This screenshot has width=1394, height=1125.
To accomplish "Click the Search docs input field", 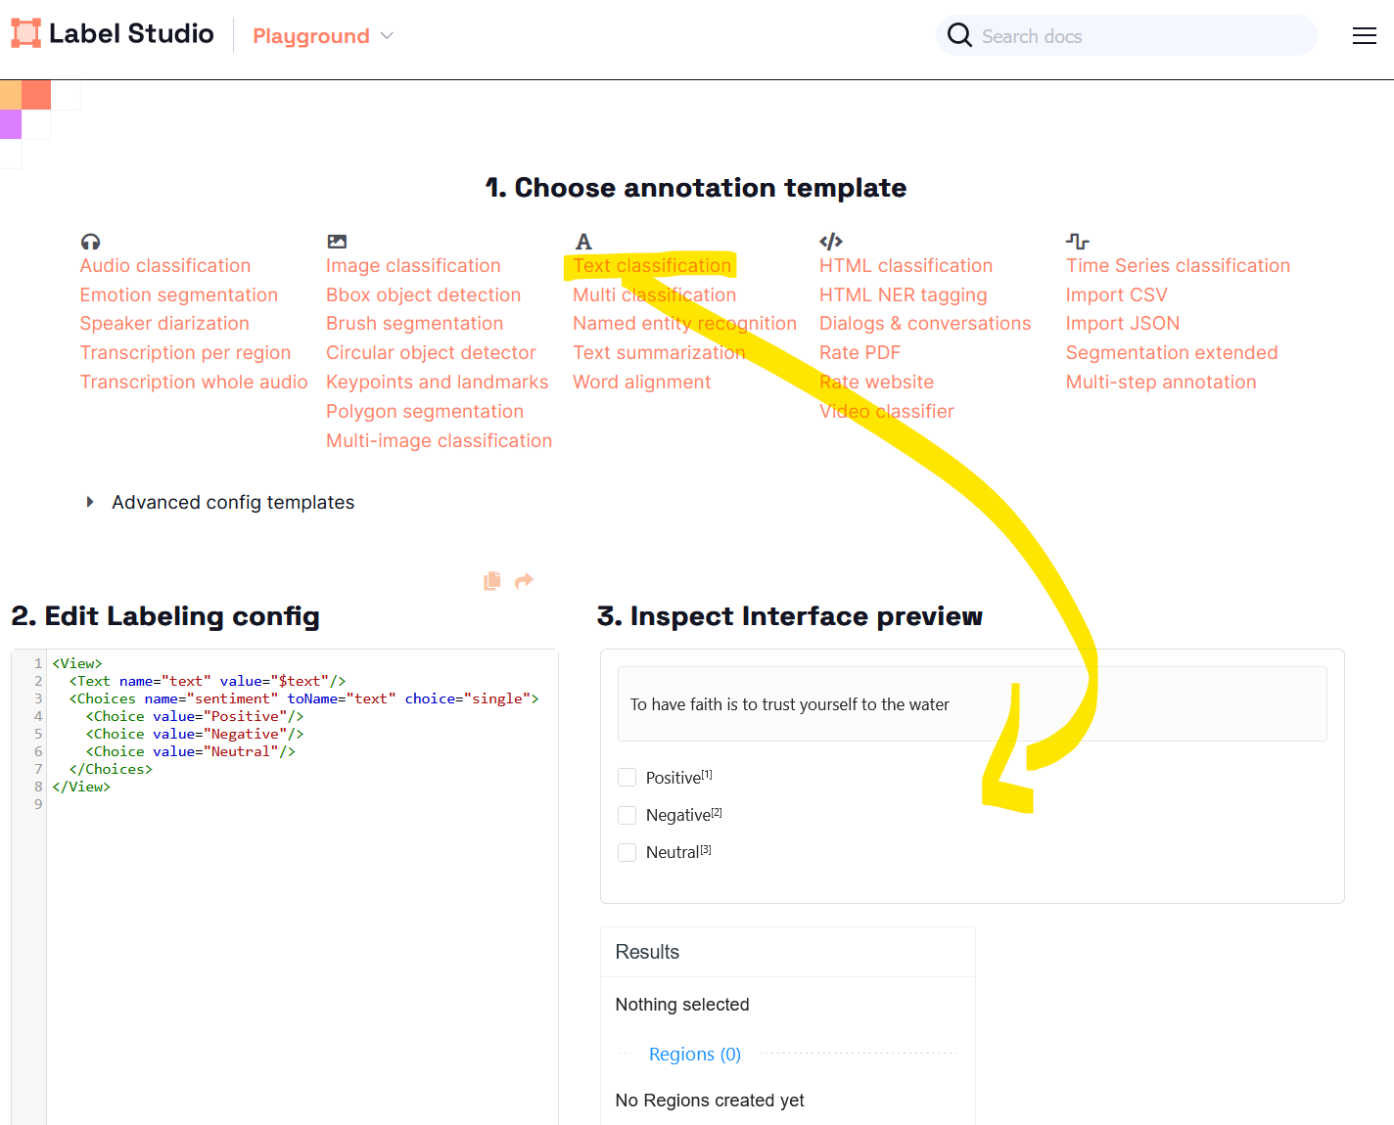I will tap(1140, 36).
